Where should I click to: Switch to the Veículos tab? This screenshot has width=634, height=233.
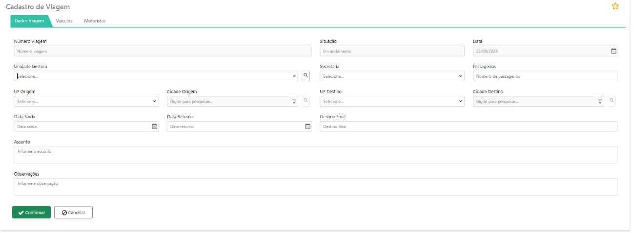pos(64,21)
